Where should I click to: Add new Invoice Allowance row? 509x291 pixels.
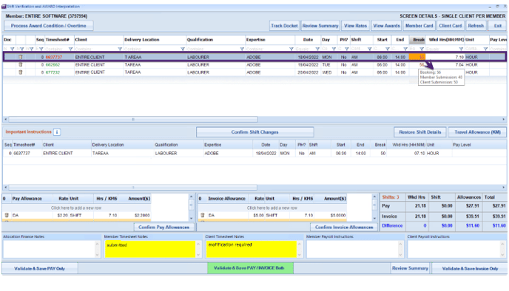click(x=272, y=208)
